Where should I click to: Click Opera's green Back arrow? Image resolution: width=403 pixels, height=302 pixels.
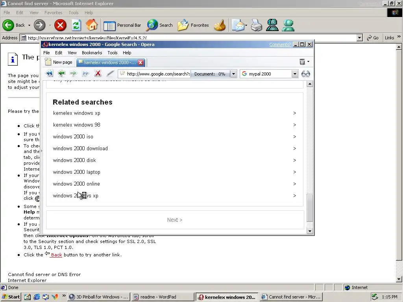tap(61, 74)
